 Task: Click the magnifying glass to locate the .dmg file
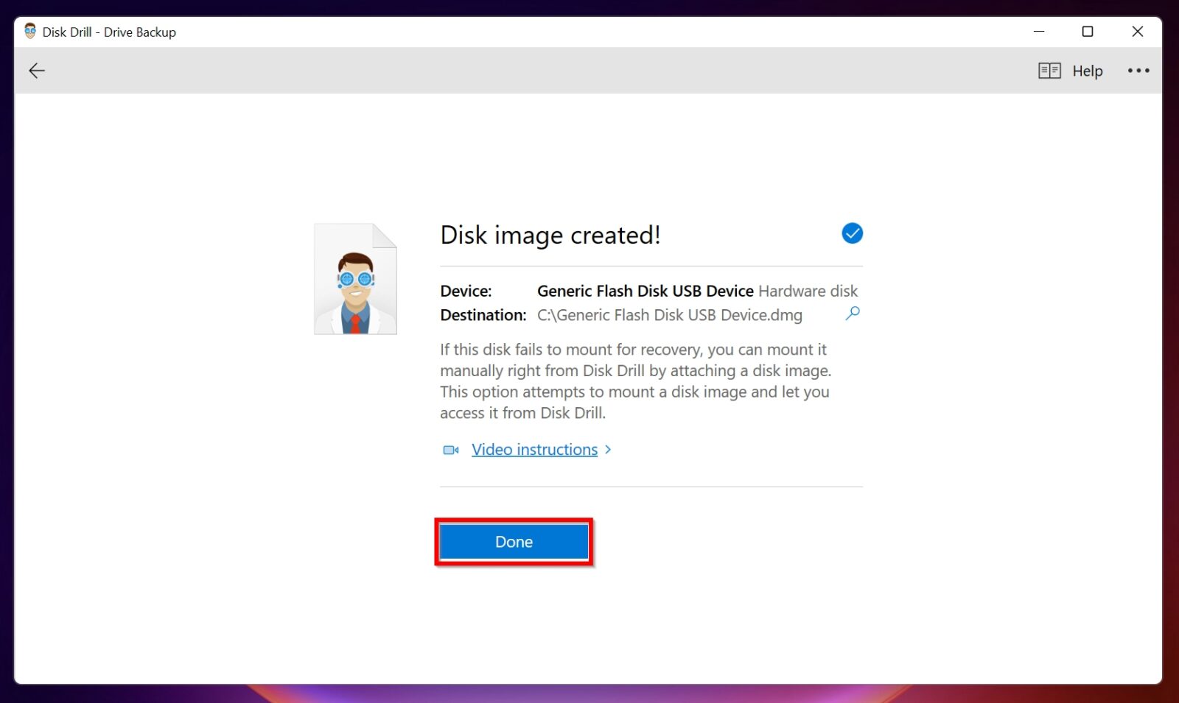pos(853,314)
